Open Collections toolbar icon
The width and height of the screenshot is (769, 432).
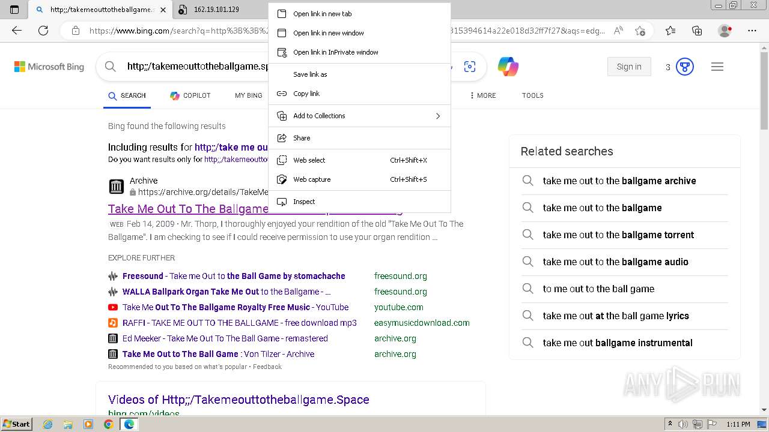697,31
